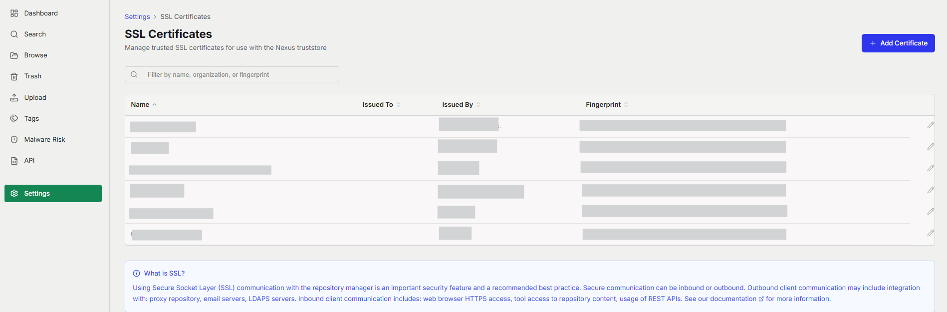Open the API page
The width and height of the screenshot is (947, 312).
click(29, 160)
